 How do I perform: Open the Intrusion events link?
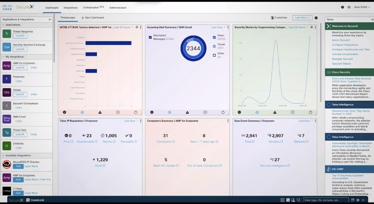click(276, 142)
